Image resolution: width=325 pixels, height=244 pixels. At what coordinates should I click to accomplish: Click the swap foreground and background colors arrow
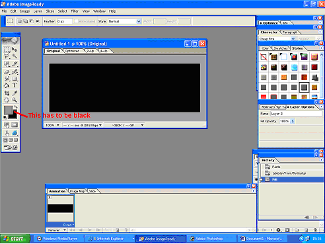[16, 107]
